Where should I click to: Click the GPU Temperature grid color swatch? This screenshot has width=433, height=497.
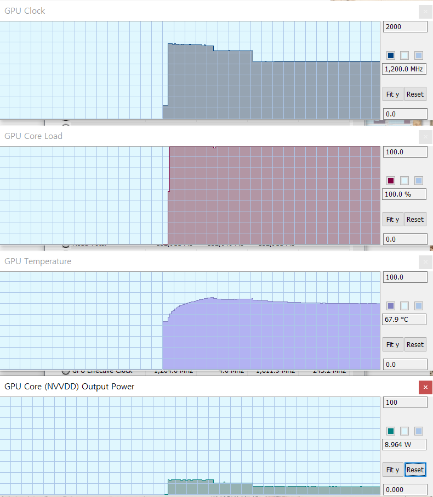coord(418,306)
